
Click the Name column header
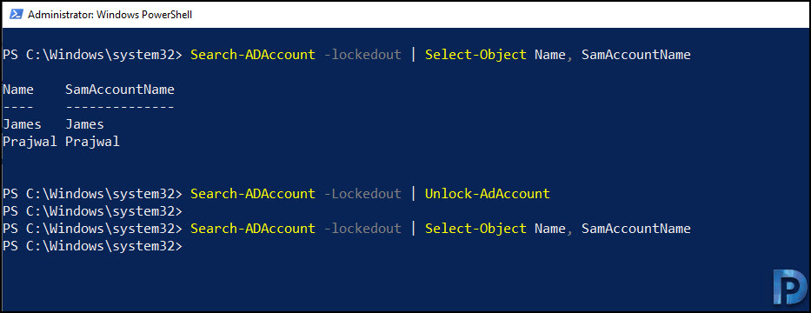click(18, 90)
